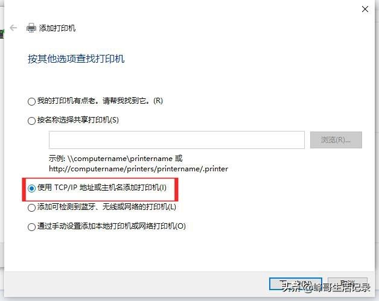Focus the shared printer name text box
This screenshot has height=301, width=379.
177,140
